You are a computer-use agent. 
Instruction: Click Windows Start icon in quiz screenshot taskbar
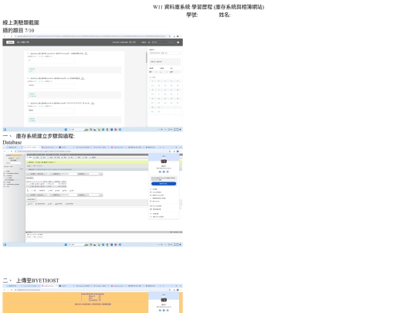[x=66, y=129]
